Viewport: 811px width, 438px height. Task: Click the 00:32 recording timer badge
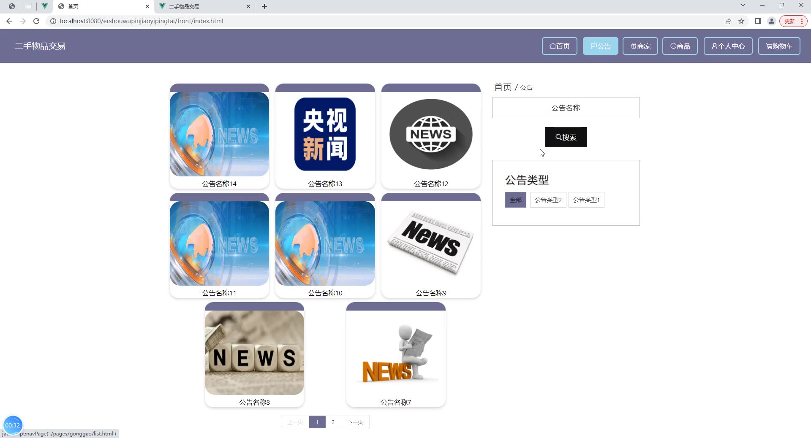(13, 425)
